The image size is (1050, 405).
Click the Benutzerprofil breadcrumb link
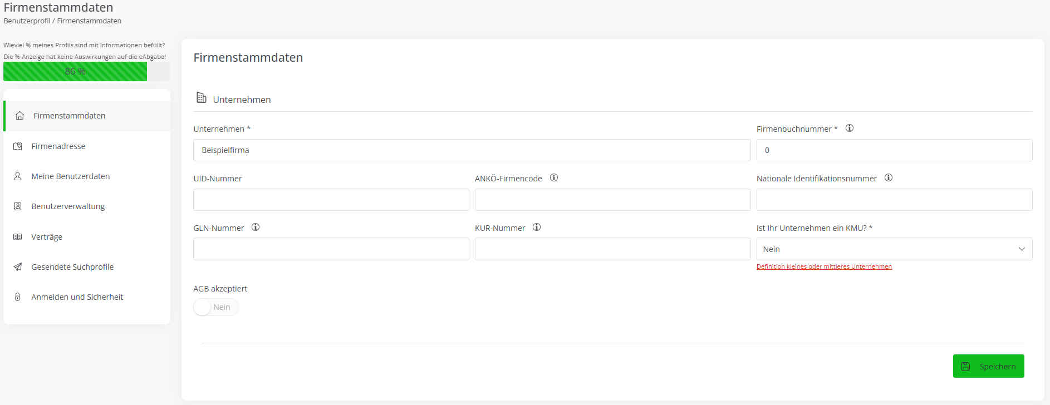[x=27, y=21]
